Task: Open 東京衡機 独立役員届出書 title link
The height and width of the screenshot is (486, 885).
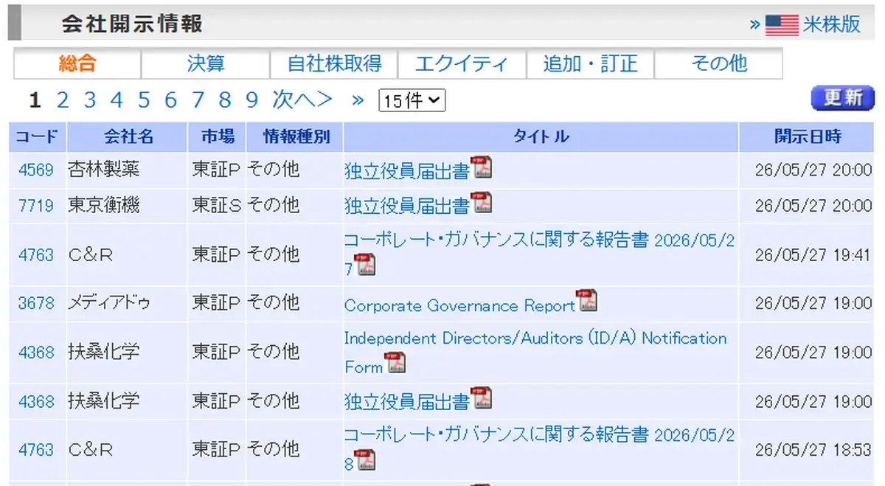Action: pos(407,206)
